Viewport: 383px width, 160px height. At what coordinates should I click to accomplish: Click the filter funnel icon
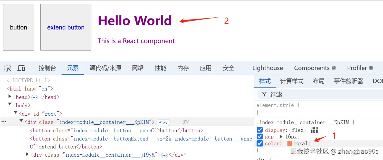click(x=264, y=94)
